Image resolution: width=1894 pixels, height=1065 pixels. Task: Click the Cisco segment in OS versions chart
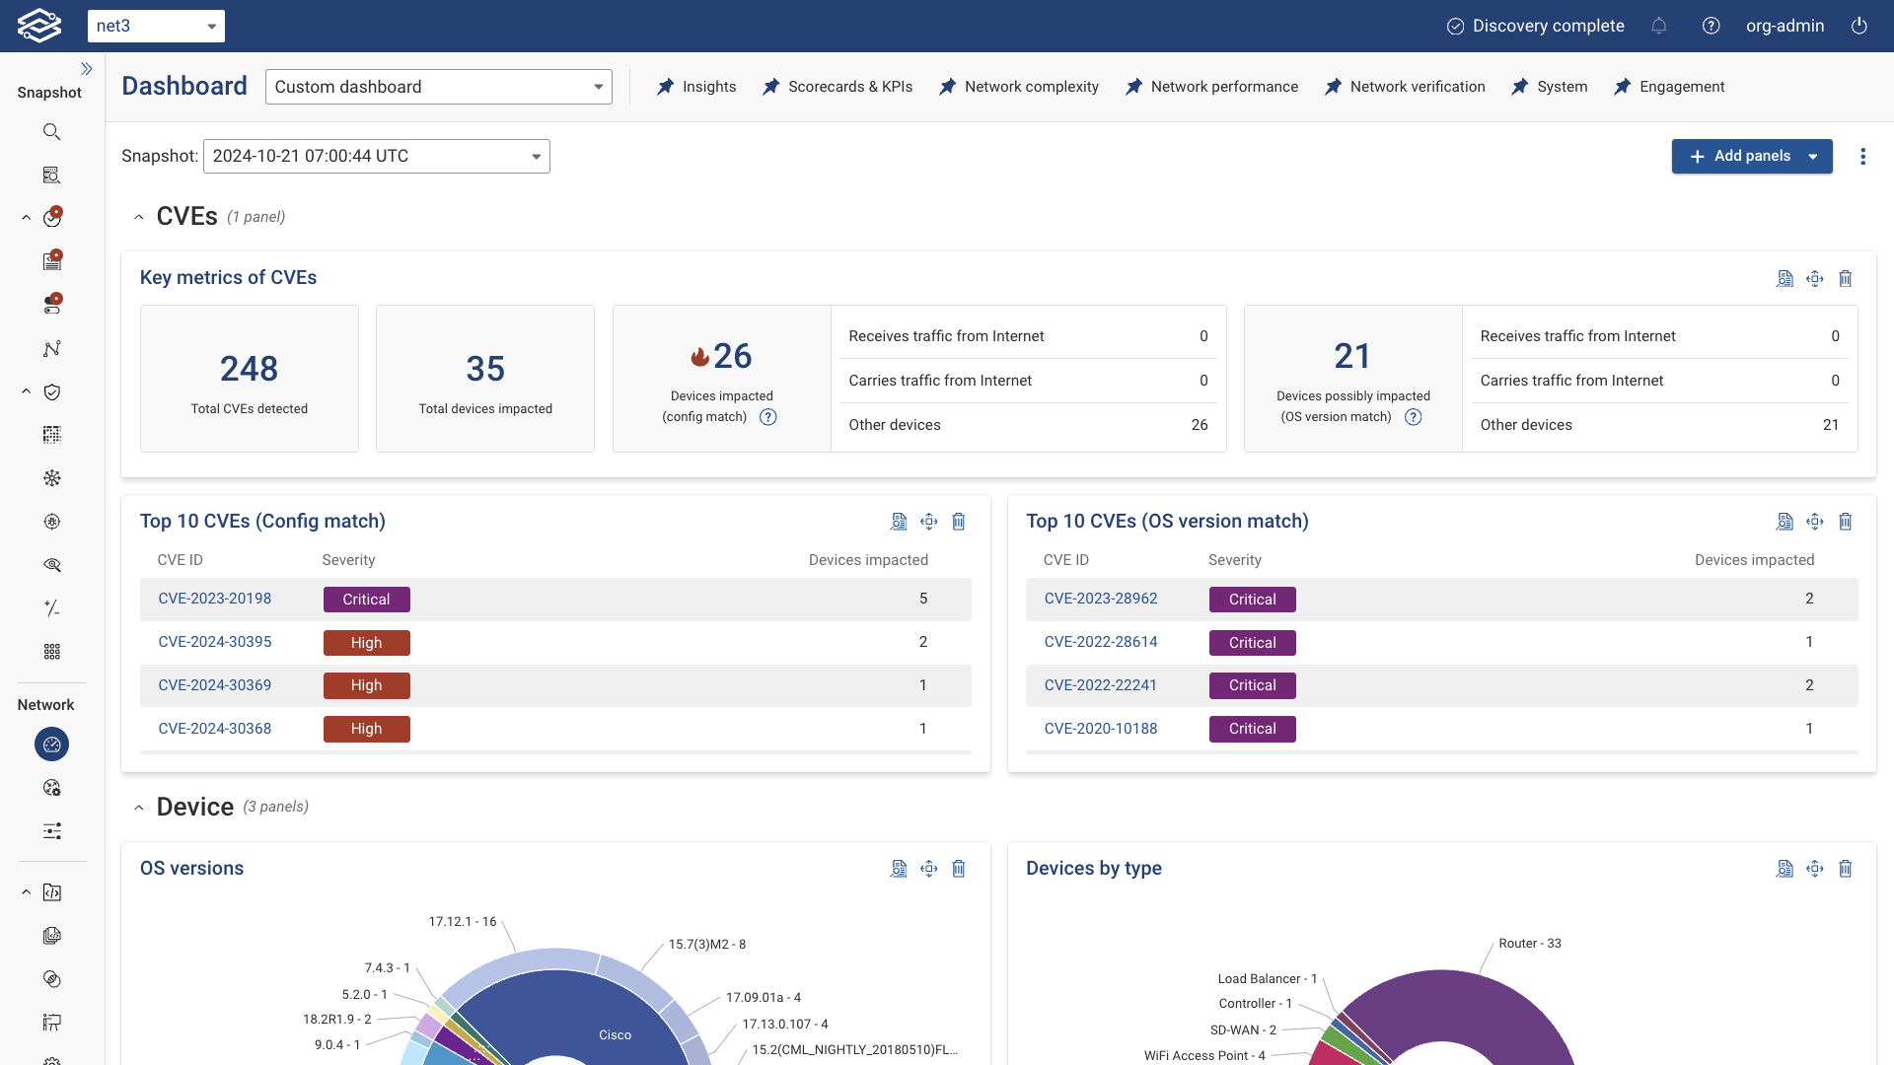tap(614, 1034)
